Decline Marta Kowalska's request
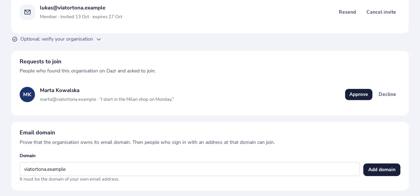The width and height of the screenshot is (420, 196). point(387,94)
